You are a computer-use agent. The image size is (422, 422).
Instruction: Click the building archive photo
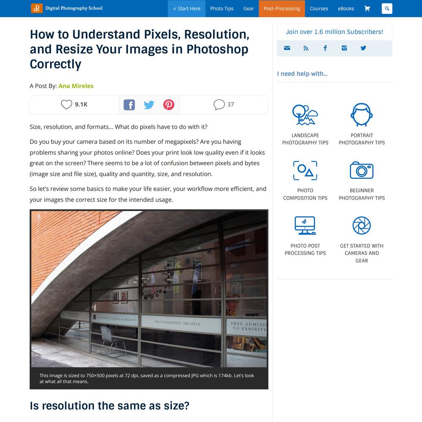coord(149,289)
